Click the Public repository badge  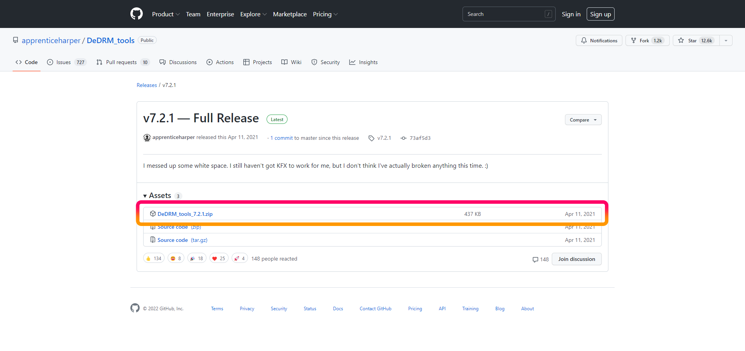click(x=147, y=40)
